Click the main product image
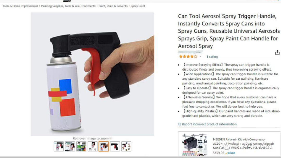The image size is (281, 158). pos(92,74)
